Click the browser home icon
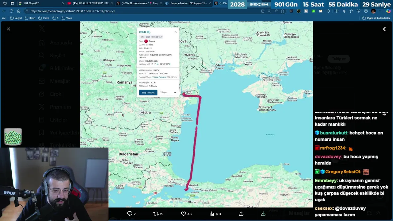Viewport: 393px width, 221px height. click(19, 11)
